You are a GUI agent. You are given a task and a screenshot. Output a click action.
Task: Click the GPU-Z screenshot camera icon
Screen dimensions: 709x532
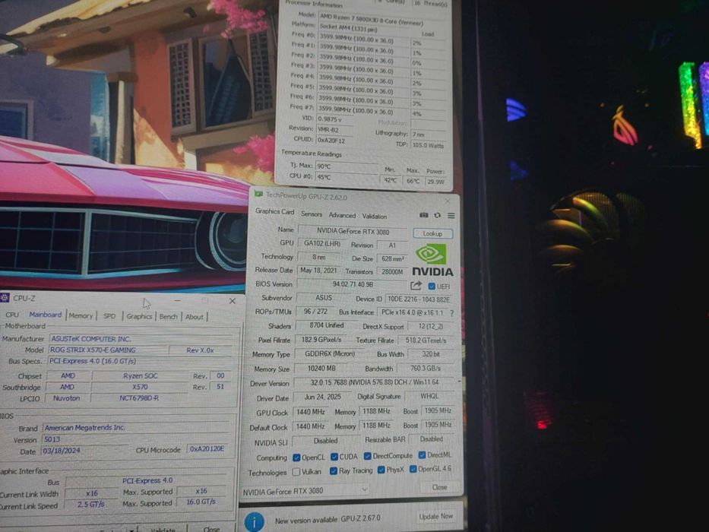[x=424, y=215]
